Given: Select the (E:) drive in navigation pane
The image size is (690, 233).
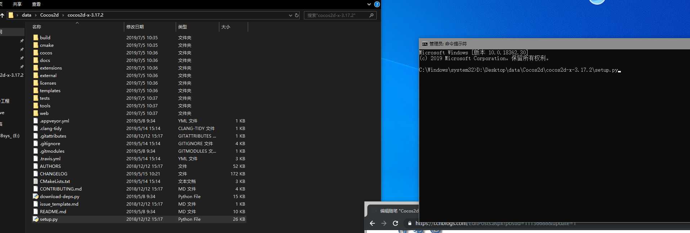Looking at the screenshot, I should click(10, 136).
